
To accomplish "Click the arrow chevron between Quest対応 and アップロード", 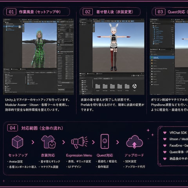I will pyautogui.click(x=117, y=142).
